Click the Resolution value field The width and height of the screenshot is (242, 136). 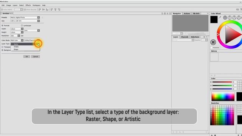(14, 36)
